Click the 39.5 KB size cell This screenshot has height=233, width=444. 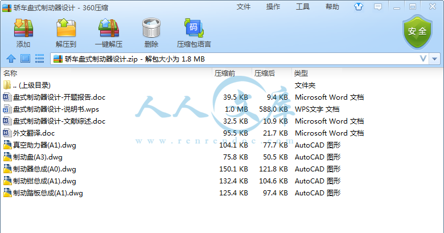coord(236,97)
